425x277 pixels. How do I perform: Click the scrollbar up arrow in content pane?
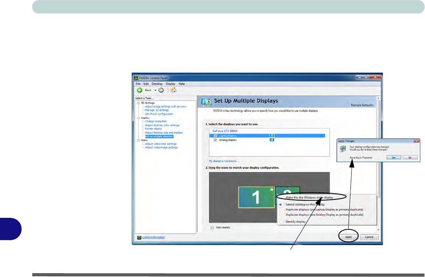pos(379,98)
